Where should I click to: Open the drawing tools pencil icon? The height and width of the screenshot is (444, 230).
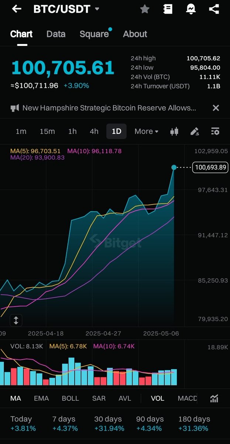click(195, 131)
